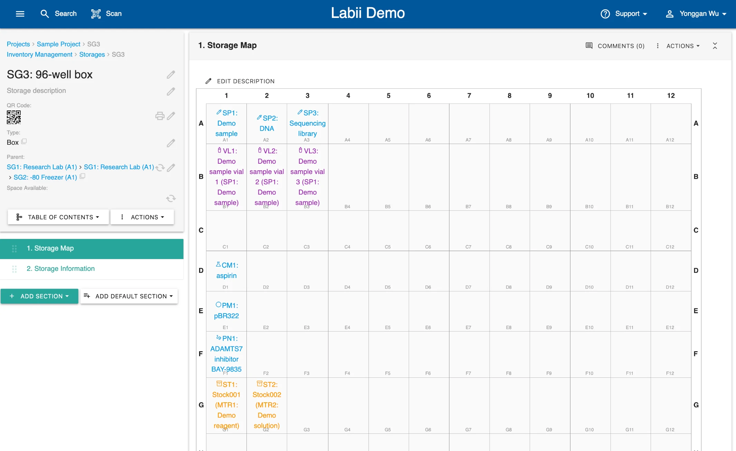Collapse the Storage Map section panel

point(715,46)
